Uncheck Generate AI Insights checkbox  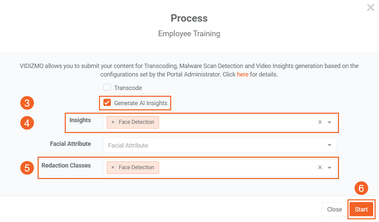coord(107,103)
